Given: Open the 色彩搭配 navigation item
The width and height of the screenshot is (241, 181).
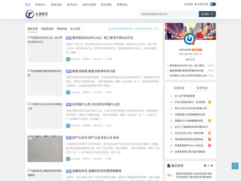Looking at the screenshot, I should [x=106, y=5].
